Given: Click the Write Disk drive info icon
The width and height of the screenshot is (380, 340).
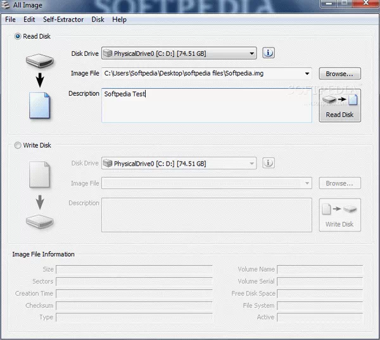Looking at the screenshot, I should [x=269, y=163].
